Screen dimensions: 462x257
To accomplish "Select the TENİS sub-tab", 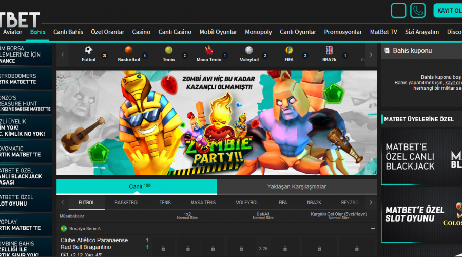I will pyautogui.click(x=165, y=203).
